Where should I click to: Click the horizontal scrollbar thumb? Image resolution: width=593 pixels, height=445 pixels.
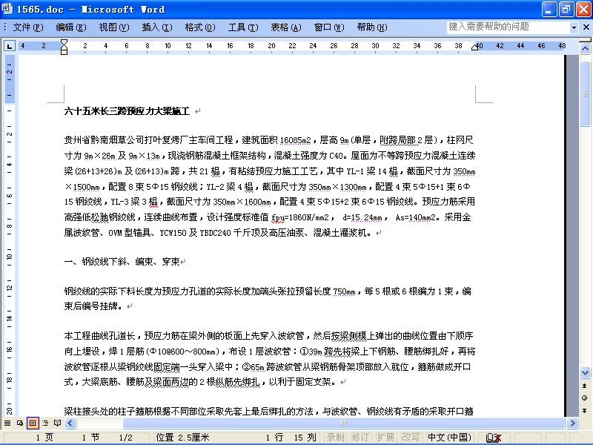pyautogui.click(x=343, y=423)
